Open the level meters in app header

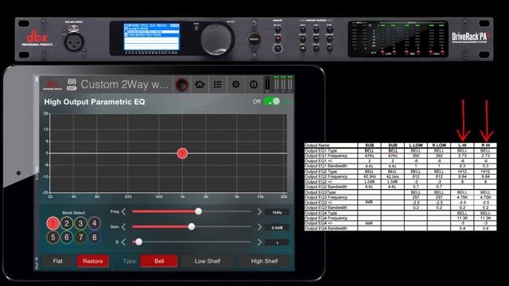[279, 84]
